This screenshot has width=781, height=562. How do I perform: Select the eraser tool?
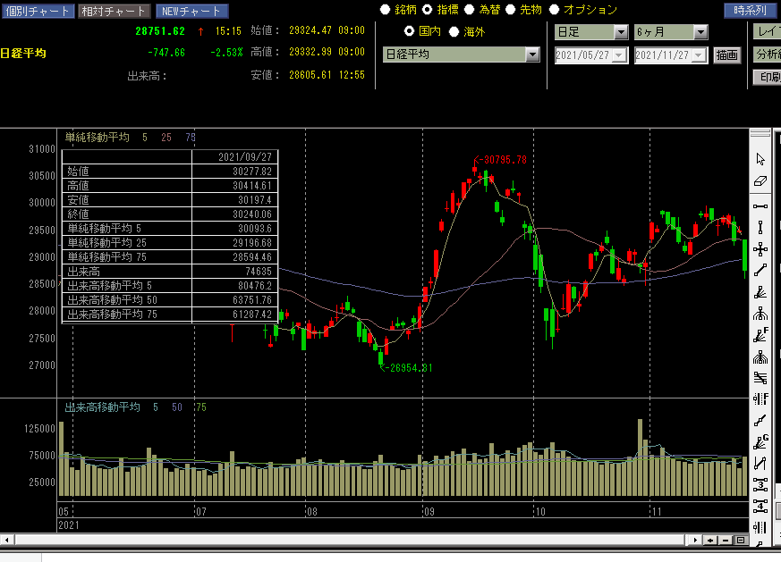click(x=760, y=181)
